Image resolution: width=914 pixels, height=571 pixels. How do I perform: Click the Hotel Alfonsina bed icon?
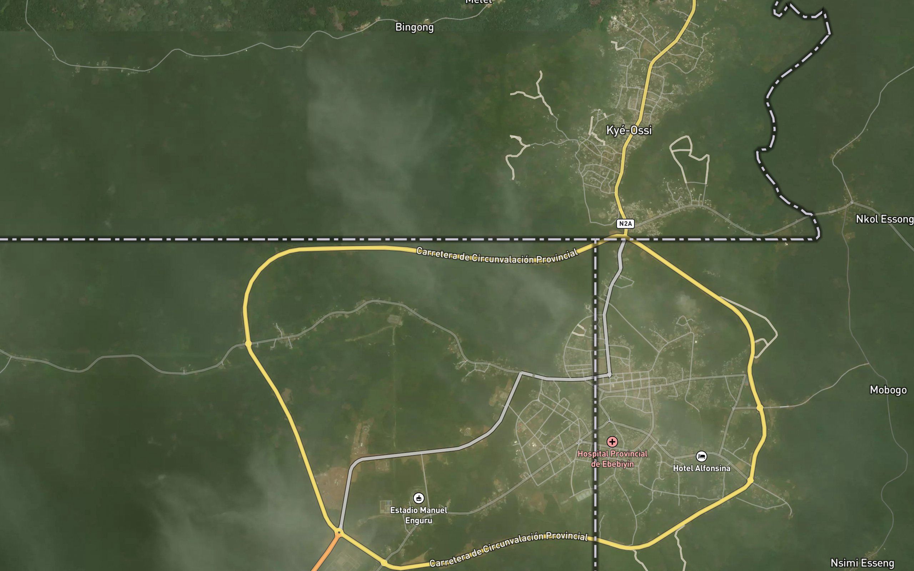pyautogui.click(x=701, y=456)
